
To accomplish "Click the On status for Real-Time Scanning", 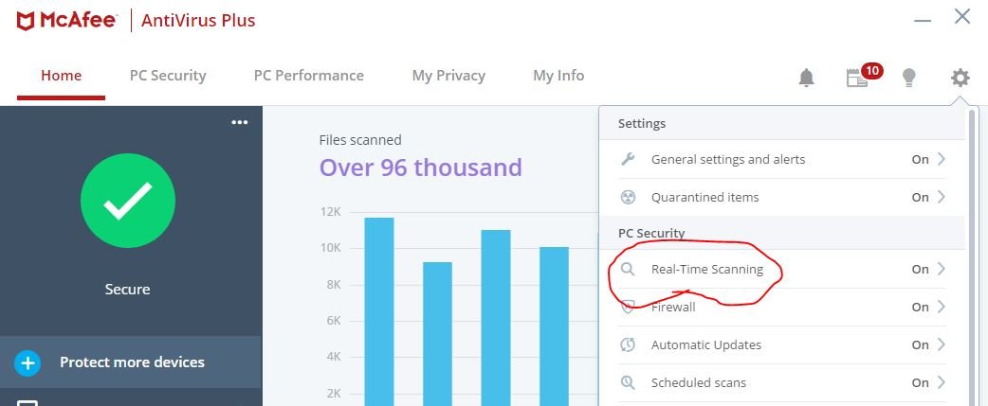I will pos(920,269).
